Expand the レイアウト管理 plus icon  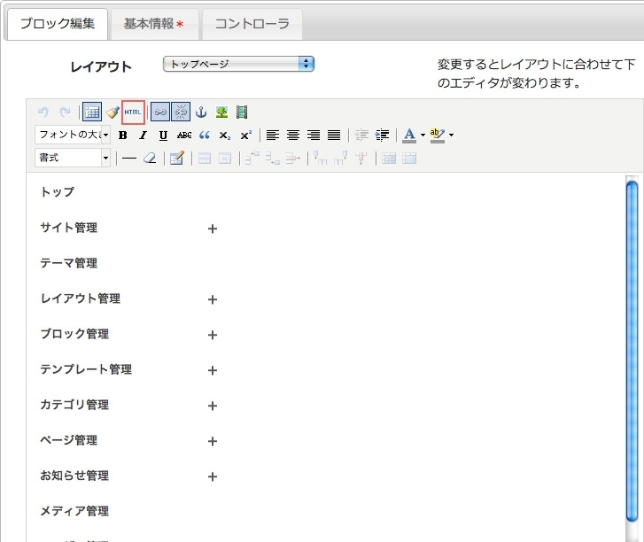(x=213, y=299)
